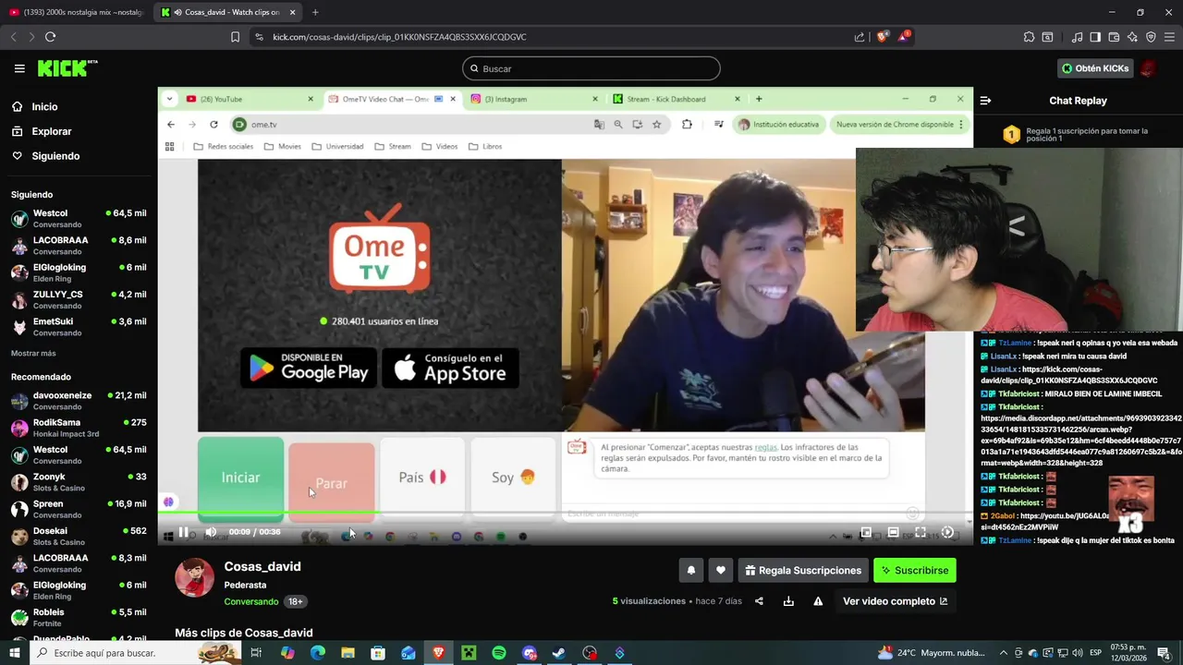Click the KICK logo
This screenshot has height=665, width=1183.
tap(67, 68)
